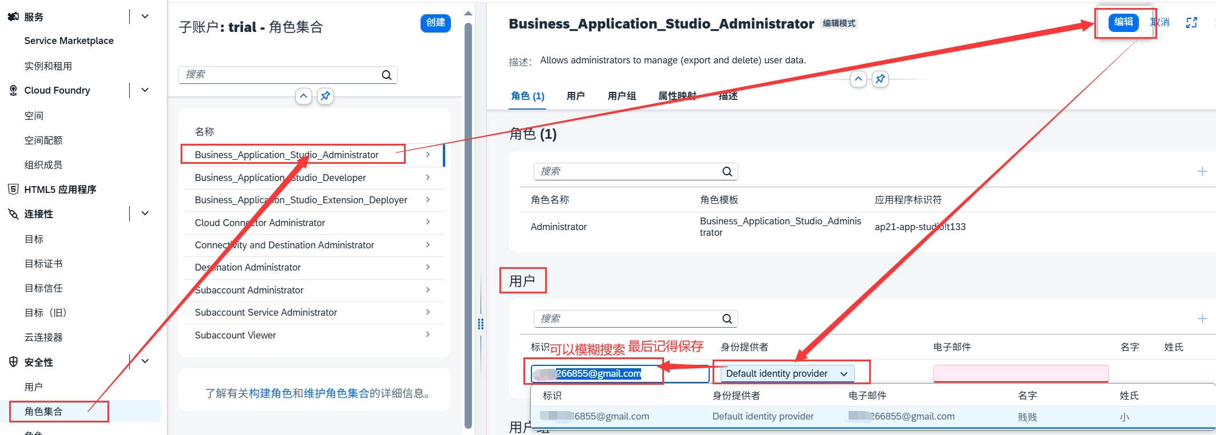
Task: Select Subaccount Service Administrator row
Action: click(314, 312)
